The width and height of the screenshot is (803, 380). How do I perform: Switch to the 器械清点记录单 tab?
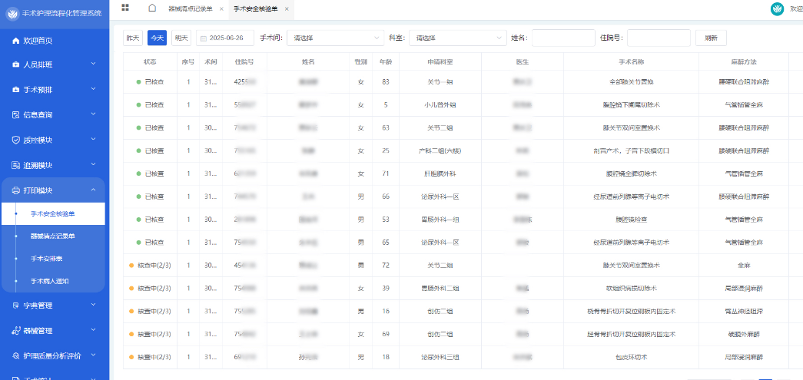click(190, 9)
